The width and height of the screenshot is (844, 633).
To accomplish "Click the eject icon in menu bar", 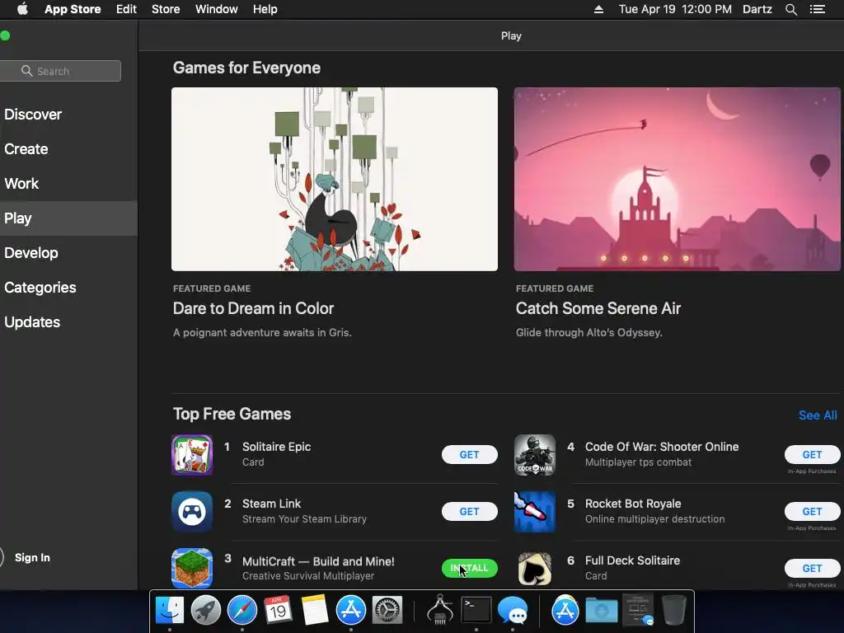I will (x=598, y=9).
